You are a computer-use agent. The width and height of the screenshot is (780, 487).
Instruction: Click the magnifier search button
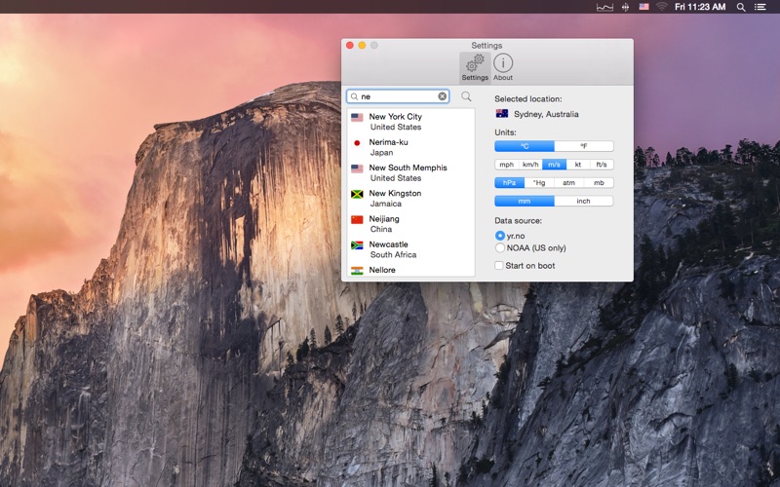466,96
